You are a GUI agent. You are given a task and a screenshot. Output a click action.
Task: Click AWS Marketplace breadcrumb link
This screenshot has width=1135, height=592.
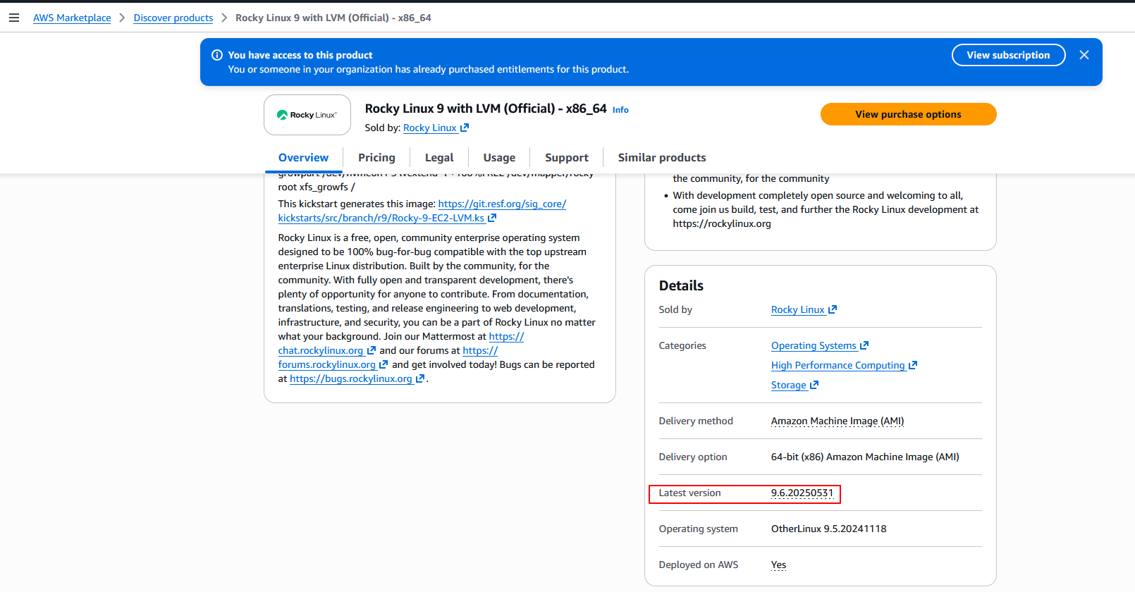pos(72,18)
